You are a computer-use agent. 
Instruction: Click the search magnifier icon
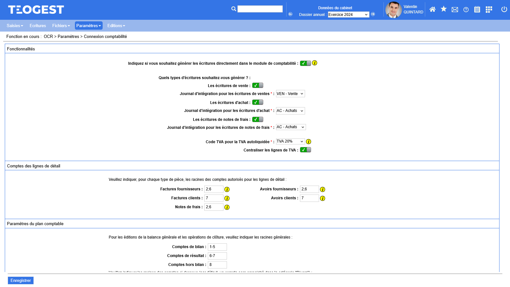[x=234, y=9]
